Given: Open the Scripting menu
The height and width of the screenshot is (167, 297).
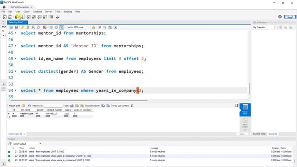Looking at the screenshot, I should click(68, 12).
